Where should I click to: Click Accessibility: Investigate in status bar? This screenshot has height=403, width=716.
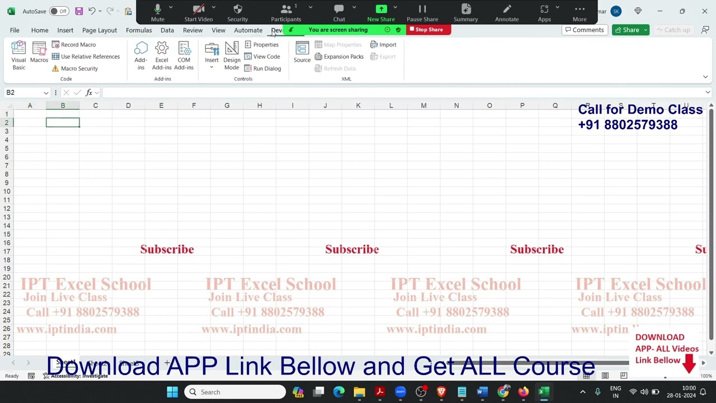pos(75,376)
